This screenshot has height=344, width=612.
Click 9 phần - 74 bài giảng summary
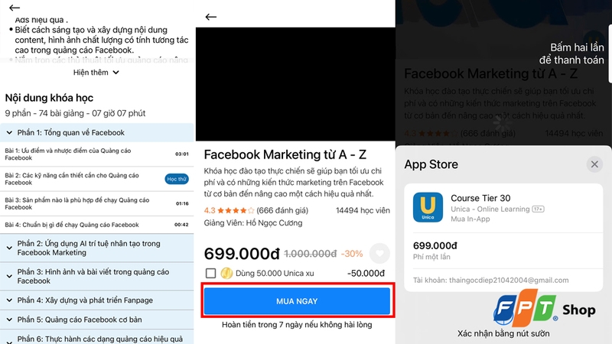pos(75,113)
